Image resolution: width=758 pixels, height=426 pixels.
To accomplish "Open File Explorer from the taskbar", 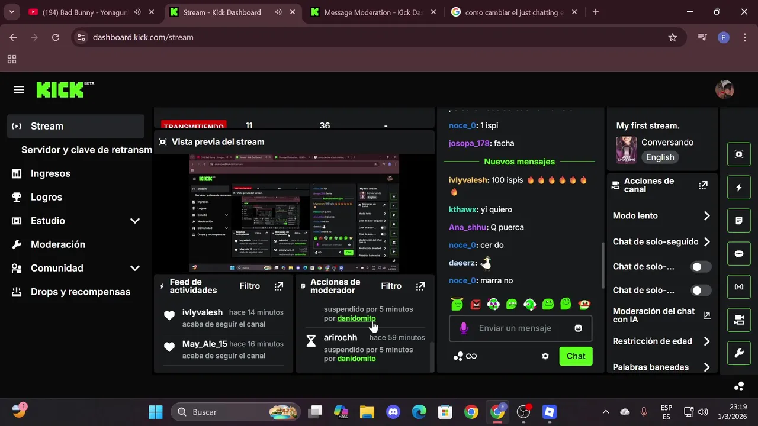I will 367,412.
